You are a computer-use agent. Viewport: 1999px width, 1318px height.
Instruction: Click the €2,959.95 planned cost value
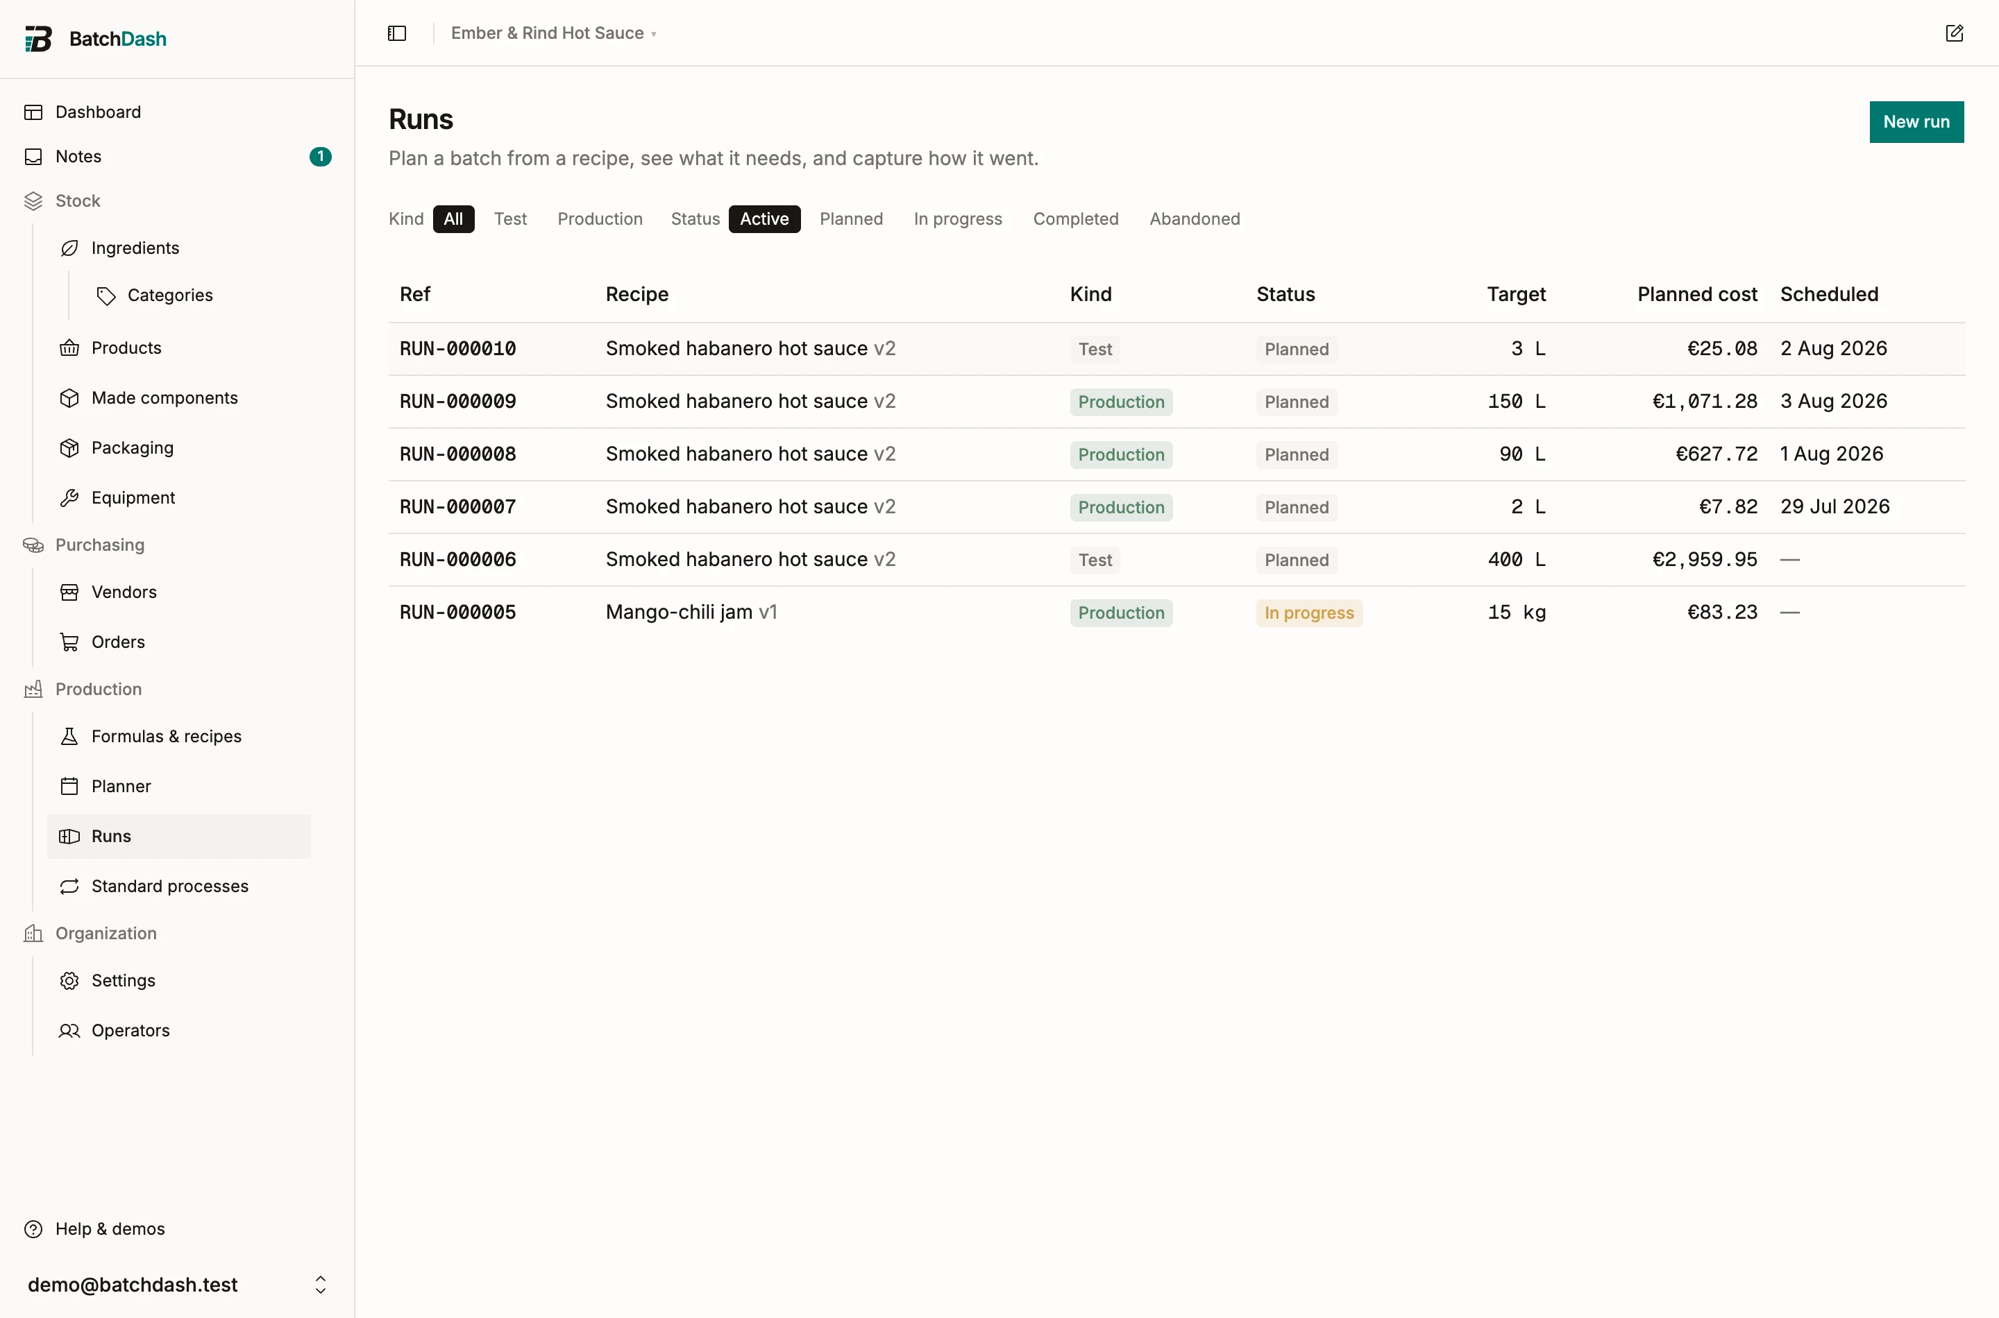[x=1705, y=560]
